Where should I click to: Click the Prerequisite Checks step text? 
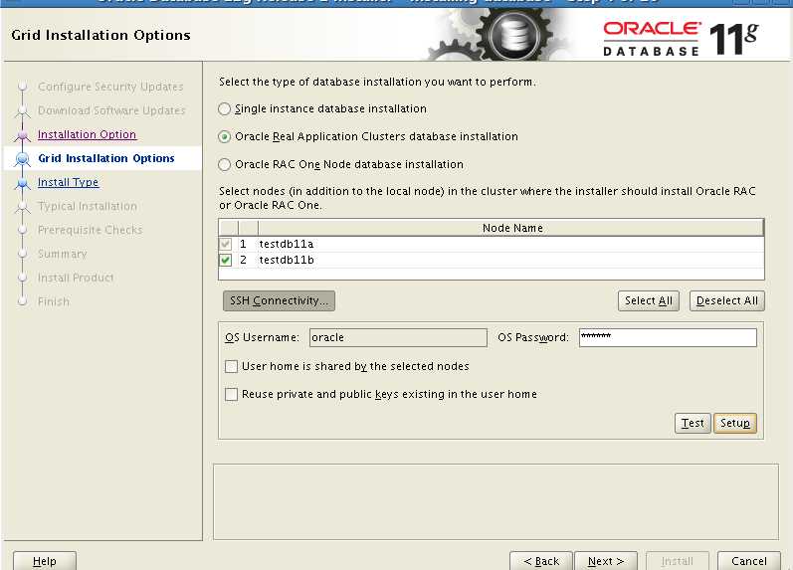[x=90, y=230]
